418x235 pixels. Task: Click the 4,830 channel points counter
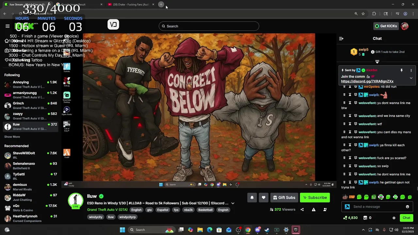tap(350, 218)
